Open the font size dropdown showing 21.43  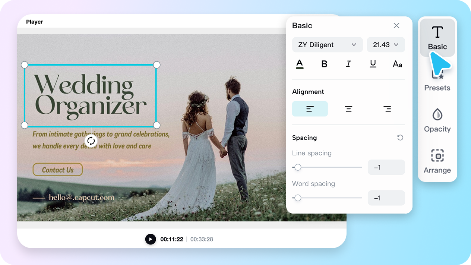tap(386, 45)
